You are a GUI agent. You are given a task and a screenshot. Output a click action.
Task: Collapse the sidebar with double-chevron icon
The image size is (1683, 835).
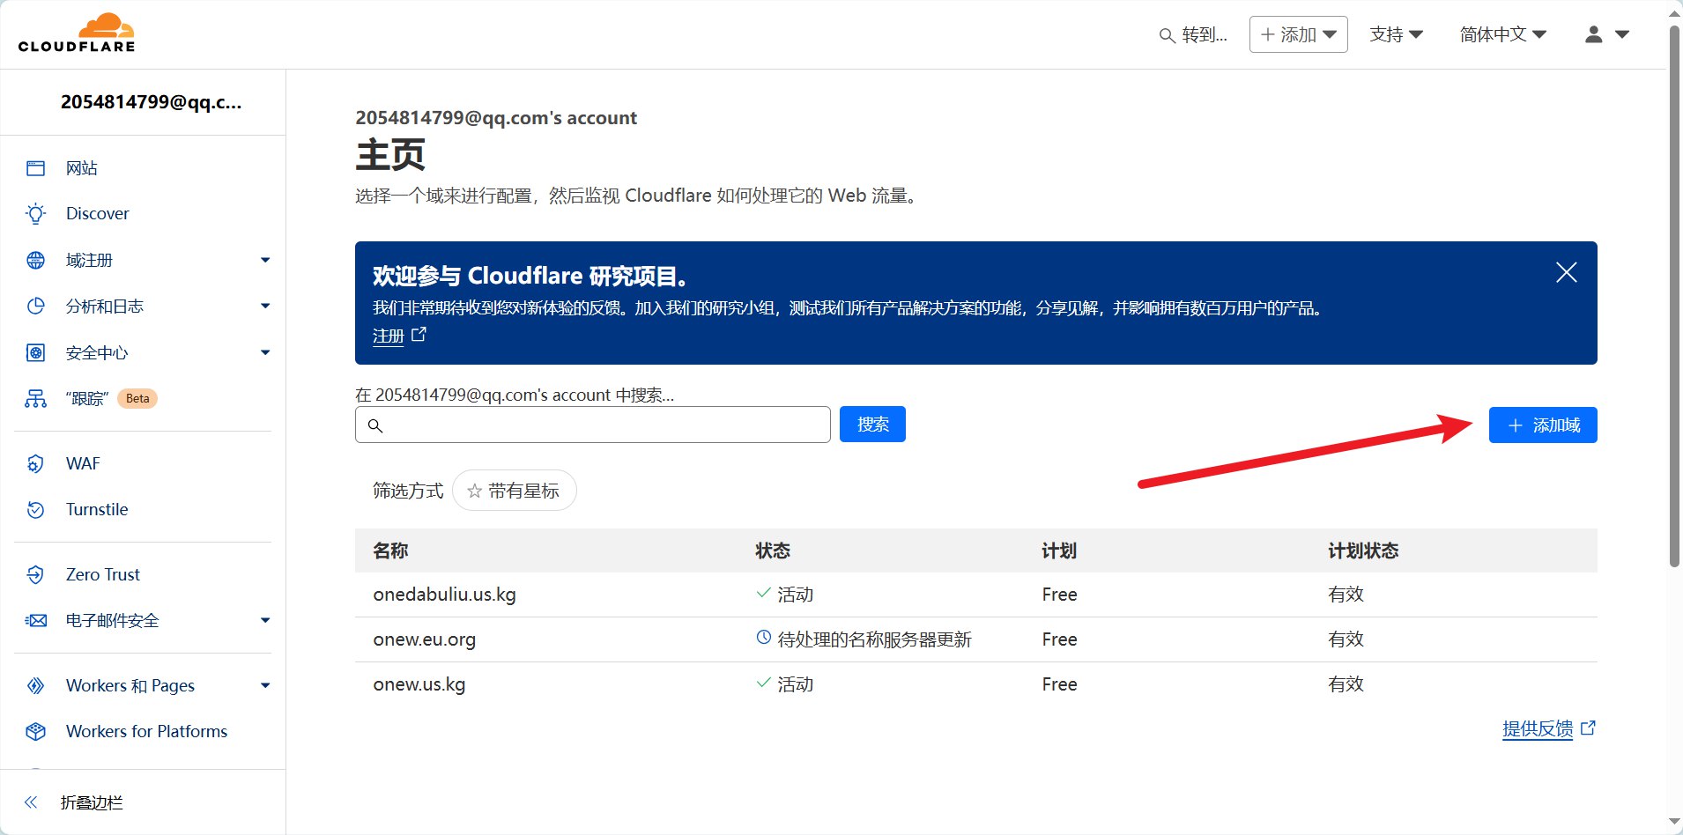coord(31,802)
